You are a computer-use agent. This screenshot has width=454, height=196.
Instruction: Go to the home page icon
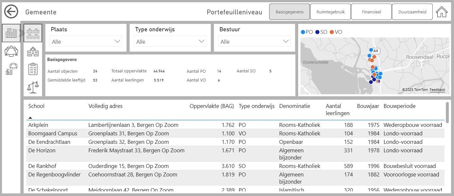(442, 12)
